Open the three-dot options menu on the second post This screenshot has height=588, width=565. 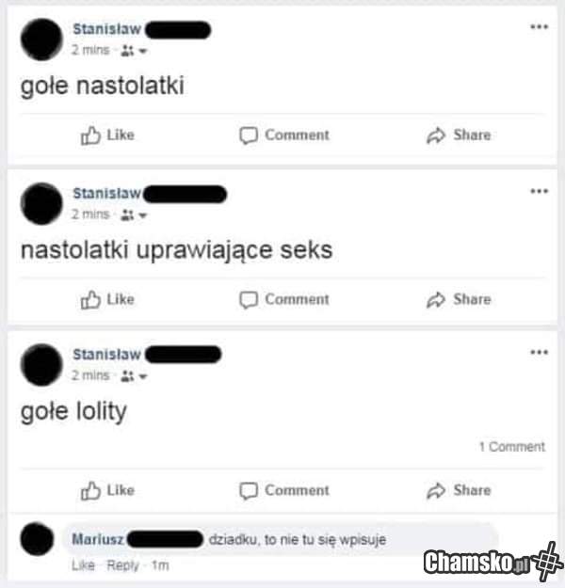point(539,191)
